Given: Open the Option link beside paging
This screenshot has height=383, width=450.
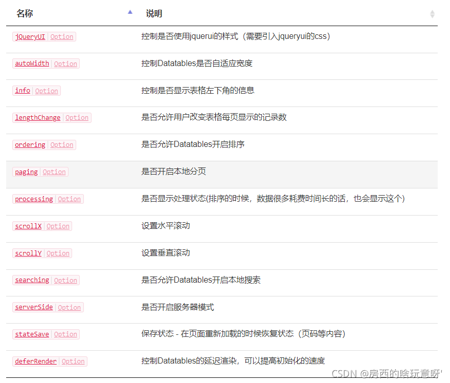Looking at the screenshot, I should (54, 172).
